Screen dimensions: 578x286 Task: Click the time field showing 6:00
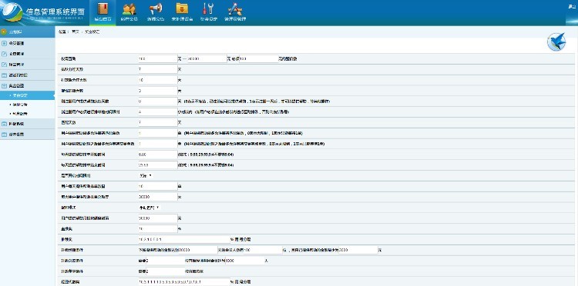[157, 155]
